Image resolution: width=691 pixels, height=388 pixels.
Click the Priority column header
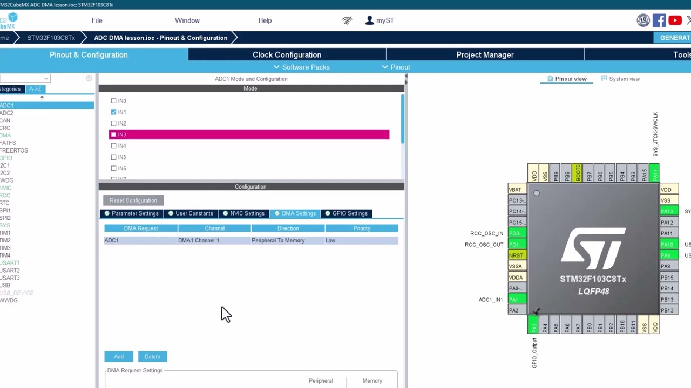click(x=362, y=228)
